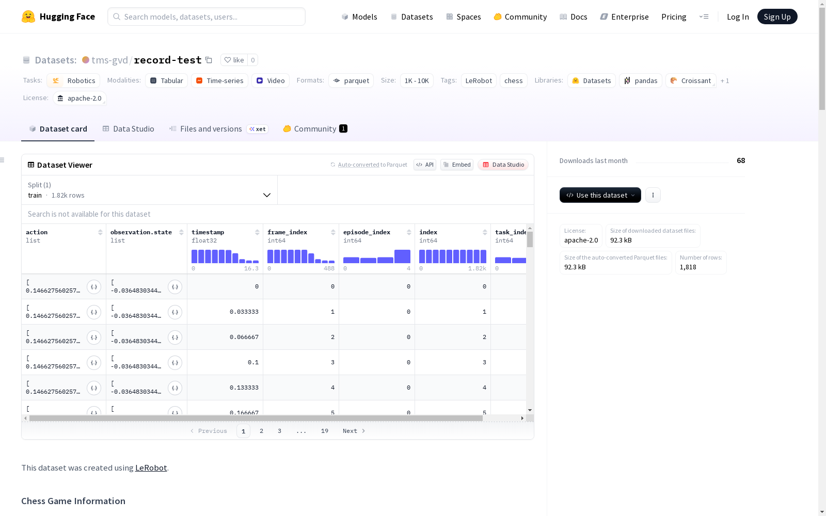Expand observation.state cell in timestamp 0.133333 row
The height and width of the screenshot is (516, 826).
point(175,388)
